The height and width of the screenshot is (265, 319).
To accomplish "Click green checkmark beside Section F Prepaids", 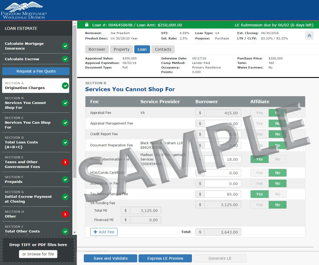I will (65, 179).
